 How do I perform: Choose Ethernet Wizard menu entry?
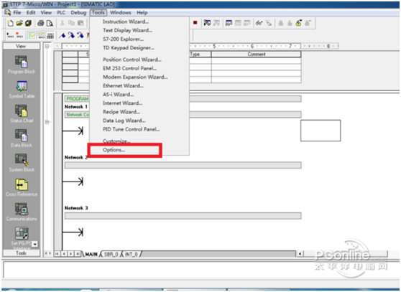139,85
